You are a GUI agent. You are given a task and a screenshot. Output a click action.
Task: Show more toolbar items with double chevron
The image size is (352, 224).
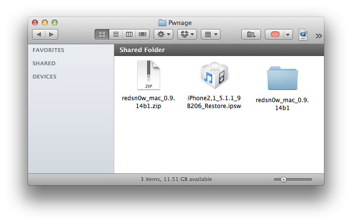tap(319, 36)
